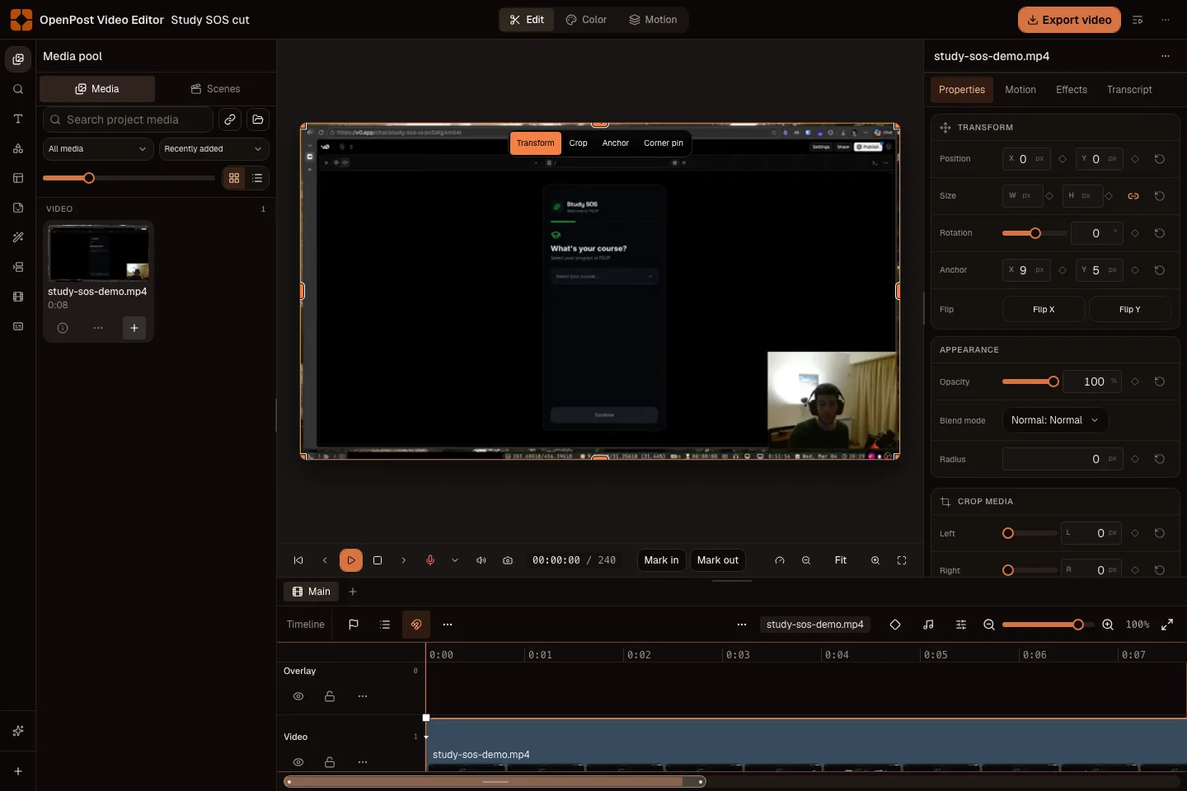Add study-sos-demo.mp4 to timeline with plus

point(134,328)
